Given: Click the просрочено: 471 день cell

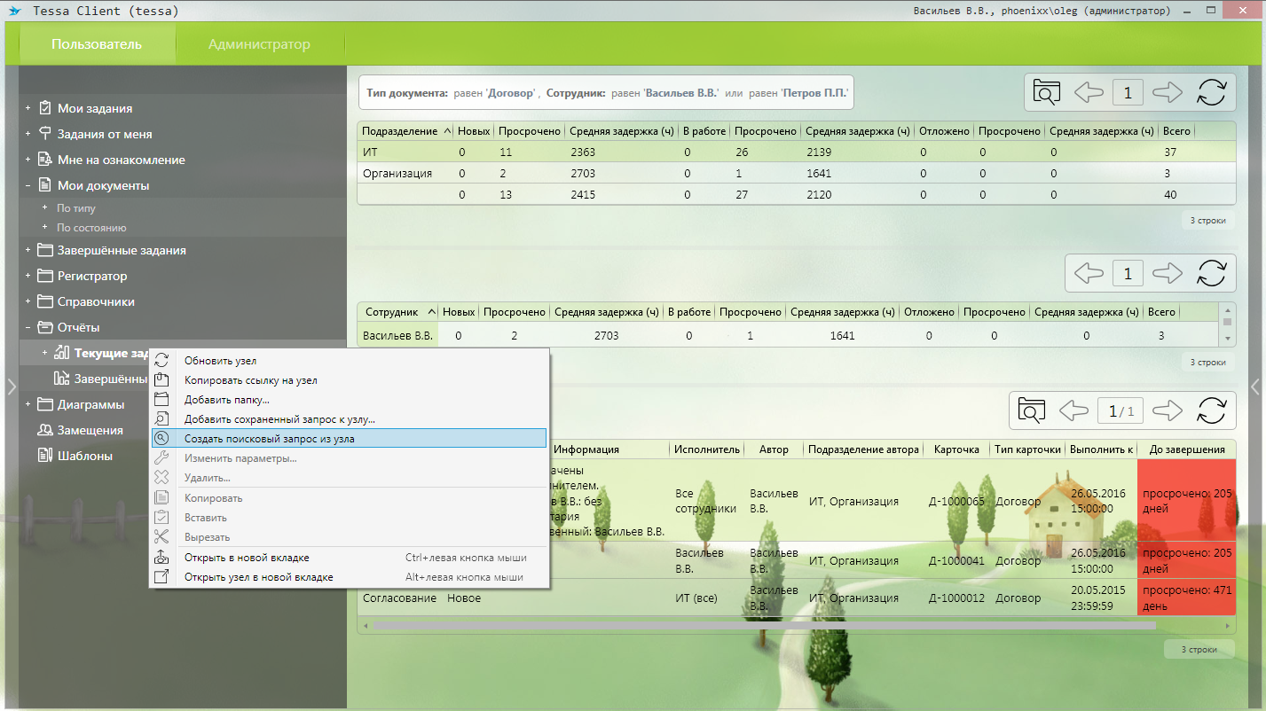Looking at the screenshot, I should point(1186,598).
